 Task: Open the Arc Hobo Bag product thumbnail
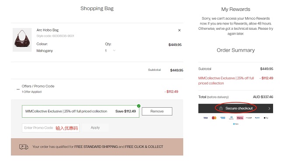pos(22,40)
